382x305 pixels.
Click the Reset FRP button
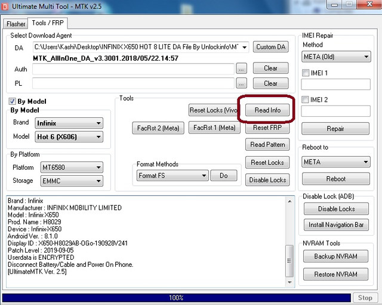267,127
